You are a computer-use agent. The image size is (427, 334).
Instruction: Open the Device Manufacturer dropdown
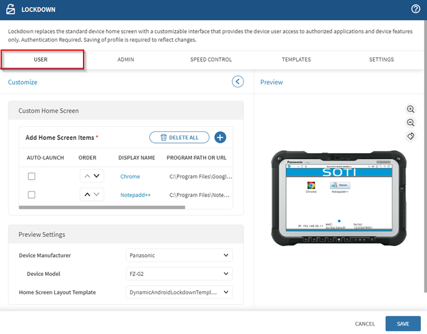click(x=179, y=255)
